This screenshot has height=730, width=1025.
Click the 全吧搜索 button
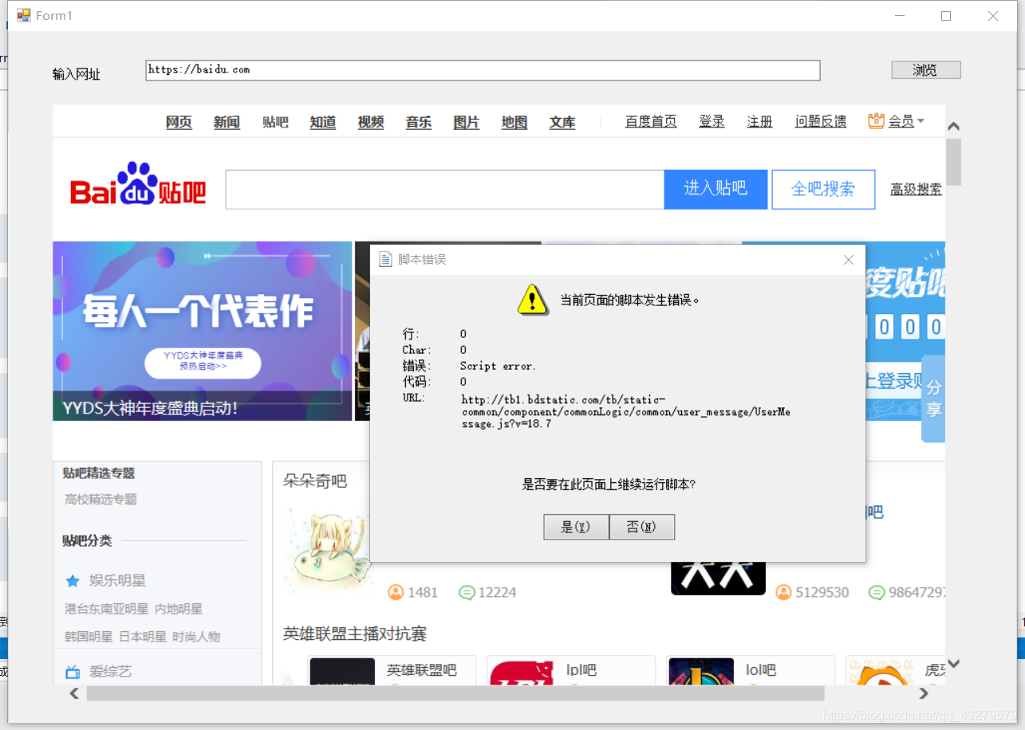[823, 189]
